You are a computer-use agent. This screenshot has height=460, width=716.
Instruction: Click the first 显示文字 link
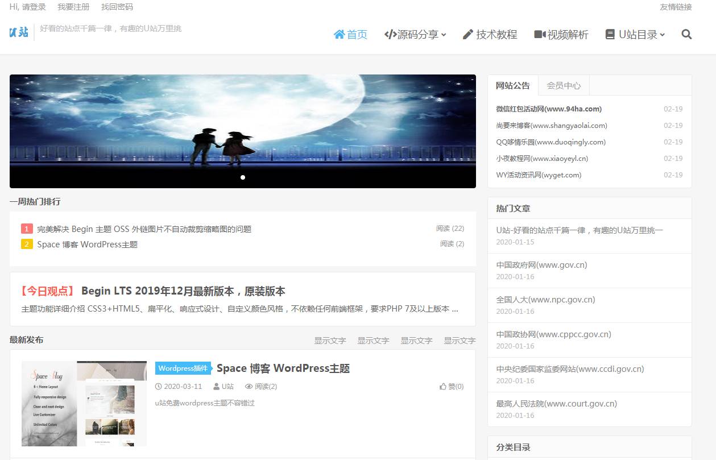tap(330, 341)
